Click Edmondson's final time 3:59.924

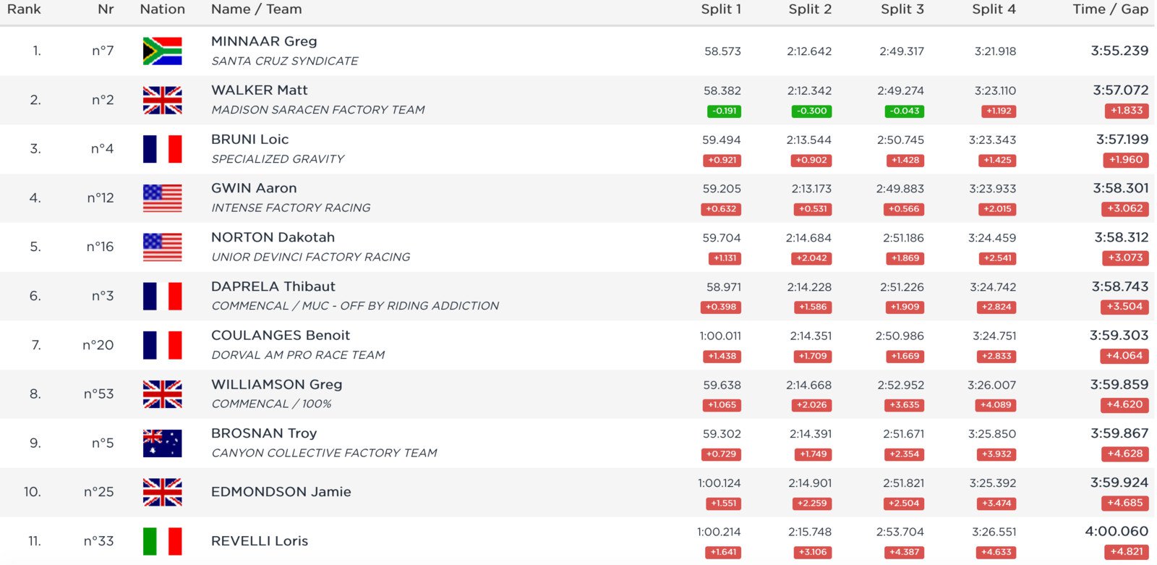1119,483
